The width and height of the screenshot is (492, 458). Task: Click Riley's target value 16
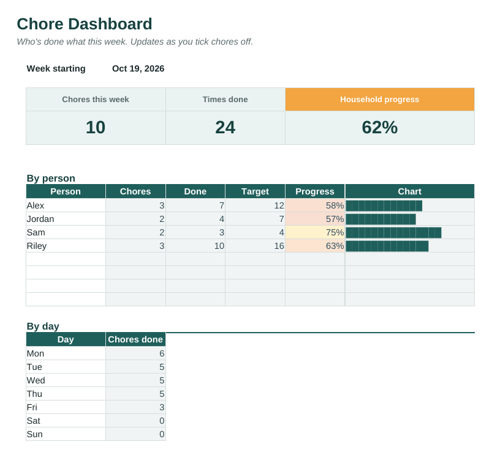[255, 246]
